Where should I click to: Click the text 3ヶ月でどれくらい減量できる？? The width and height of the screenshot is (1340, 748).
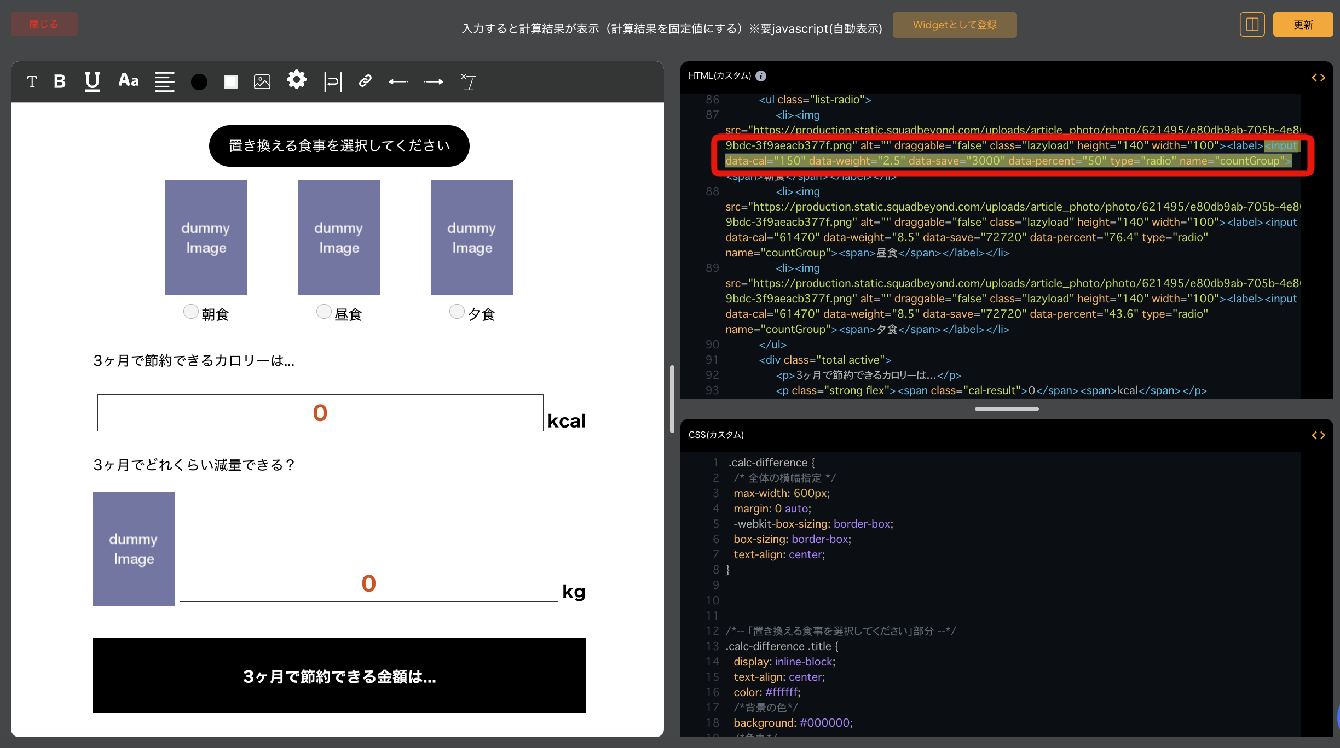pyautogui.click(x=195, y=465)
